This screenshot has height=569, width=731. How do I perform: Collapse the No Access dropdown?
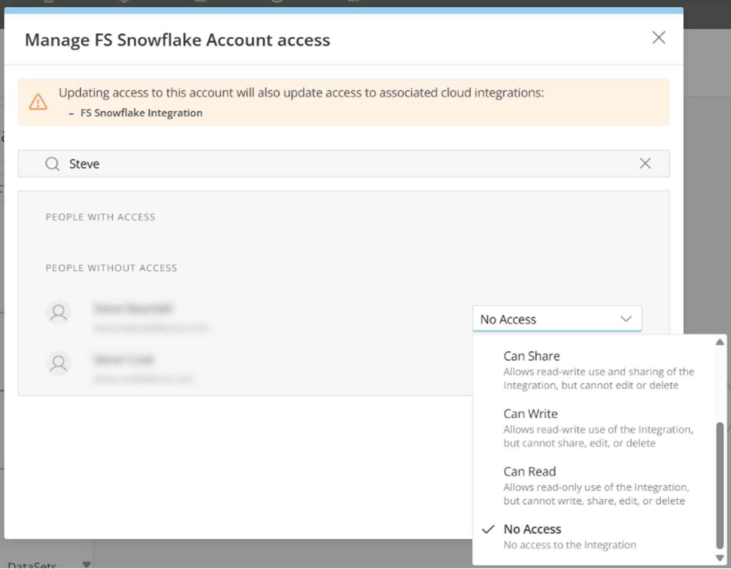(557, 319)
